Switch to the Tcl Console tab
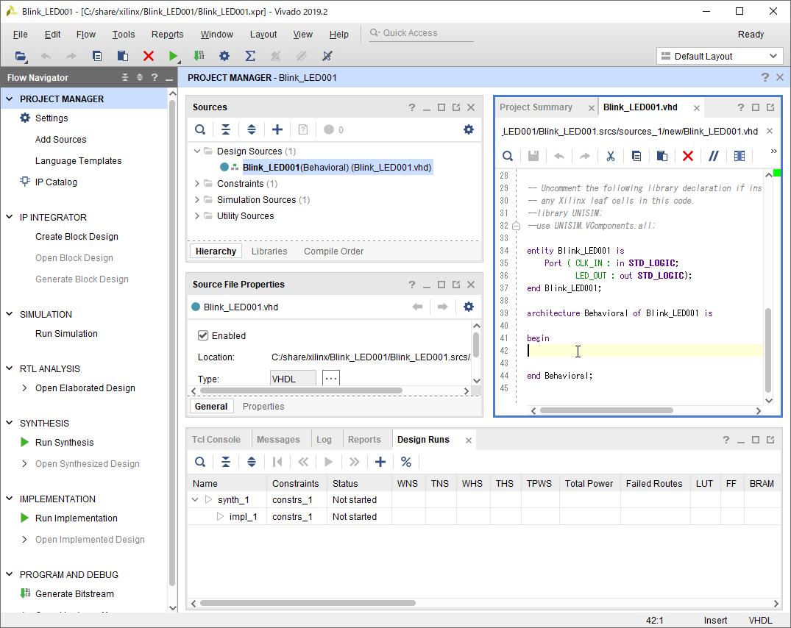The width and height of the screenshot is (791, 628). coord(216,440)
